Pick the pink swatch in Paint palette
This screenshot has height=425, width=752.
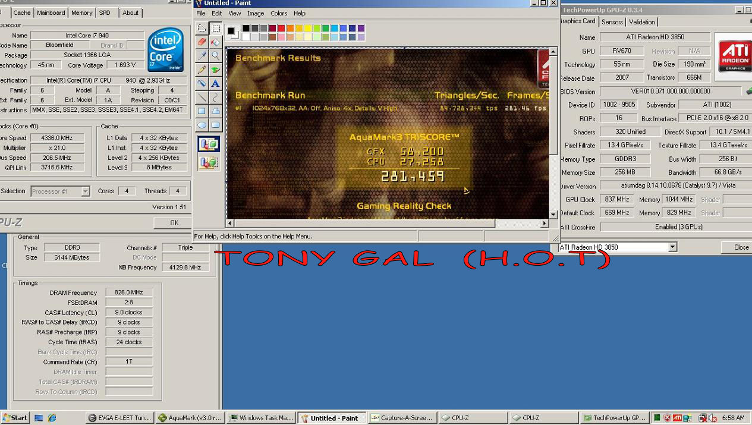[282, 37]
